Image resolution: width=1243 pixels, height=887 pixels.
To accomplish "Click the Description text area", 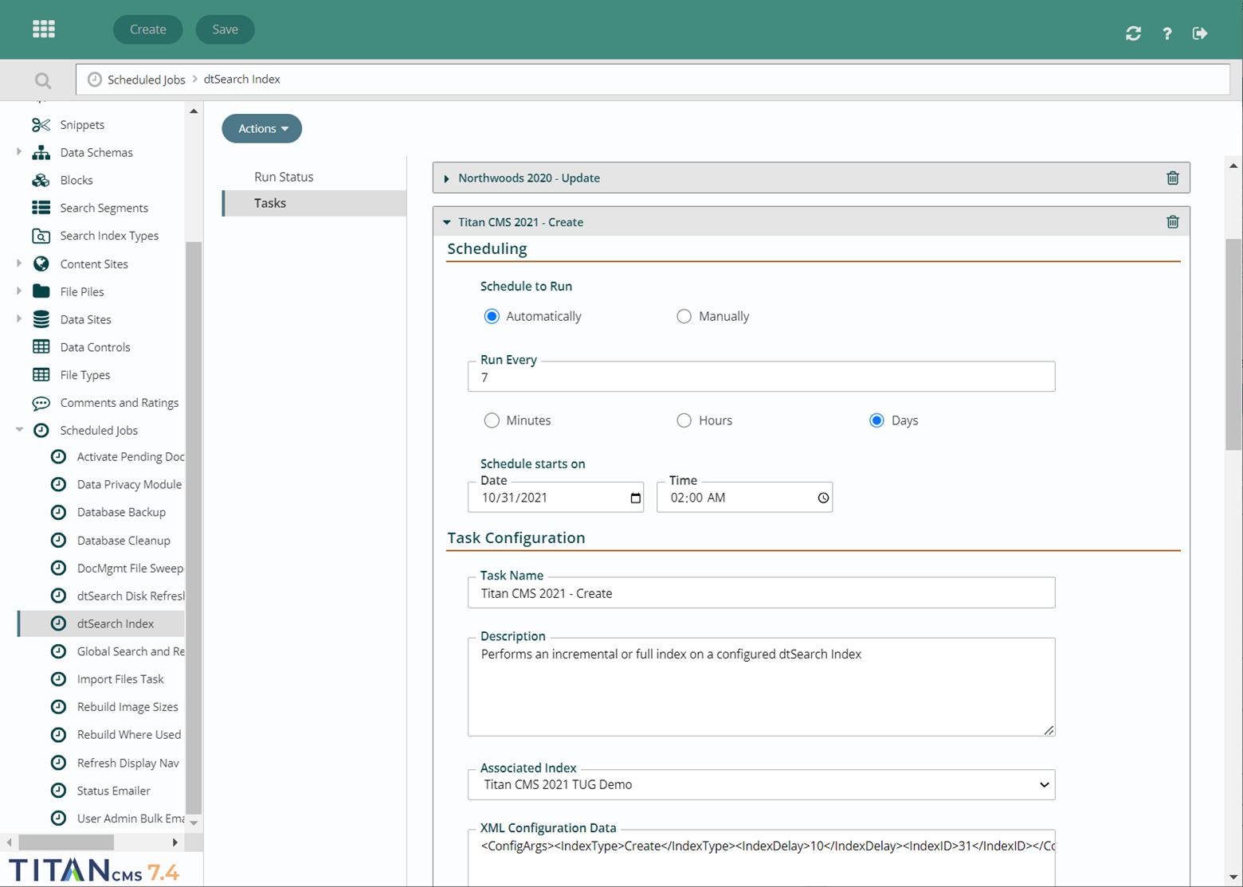I will pyautogui.click(x=762, y=687).
